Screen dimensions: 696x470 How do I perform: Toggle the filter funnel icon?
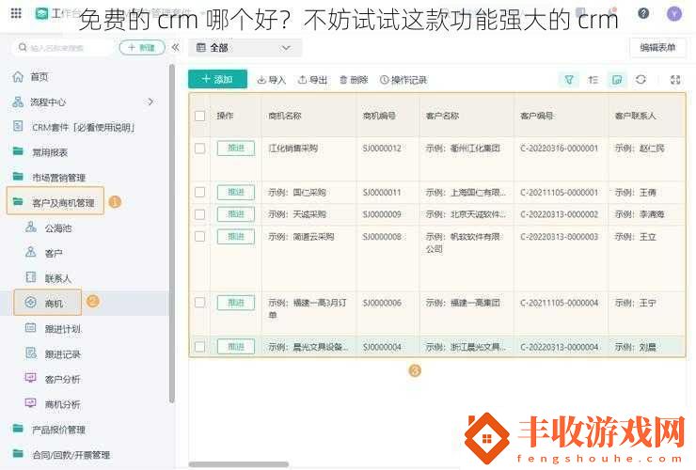tap(569, 80)
